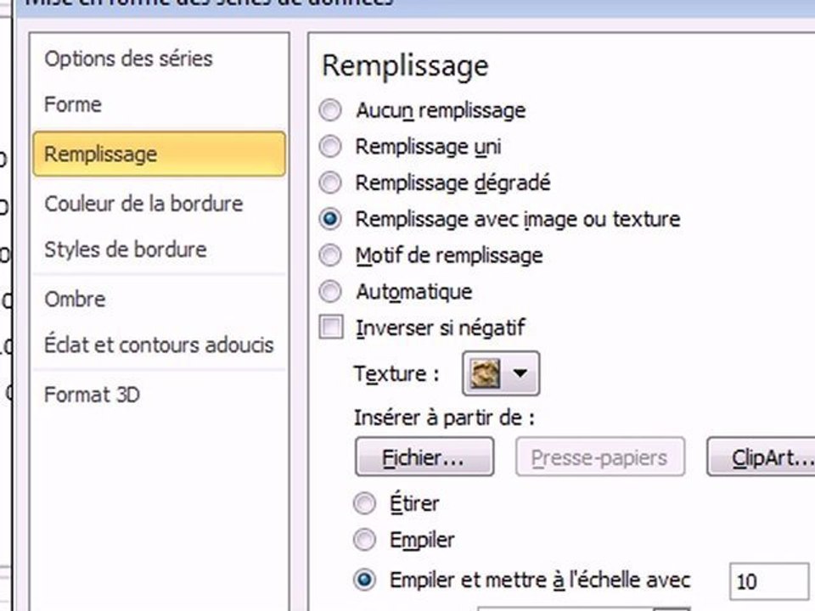Select Remplissage dégradé radio button

[x=330, y=183]
